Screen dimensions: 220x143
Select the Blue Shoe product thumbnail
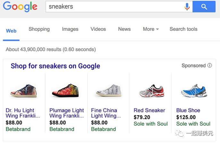coord(193,91)
